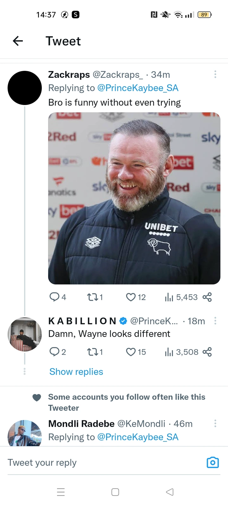The height and width of the screenshot is (506, 228).
Task: Retweet the Zackraps tweet
Action: point(92,297)
